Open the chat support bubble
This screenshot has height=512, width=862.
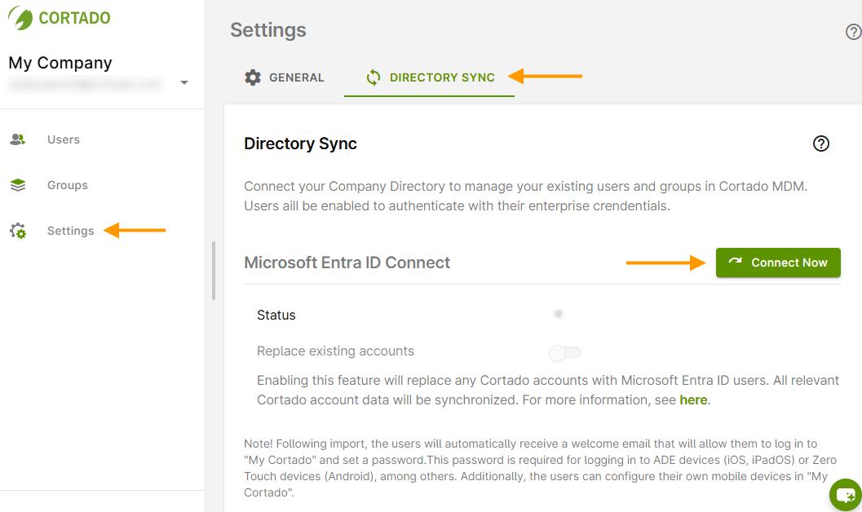tap(846, 495)
